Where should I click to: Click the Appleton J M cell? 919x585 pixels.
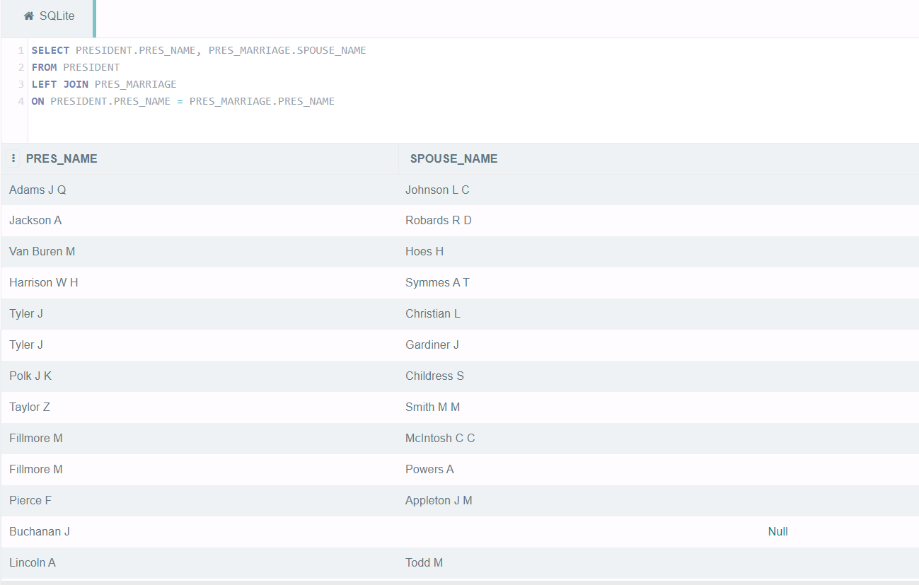(x=659, y=501)
